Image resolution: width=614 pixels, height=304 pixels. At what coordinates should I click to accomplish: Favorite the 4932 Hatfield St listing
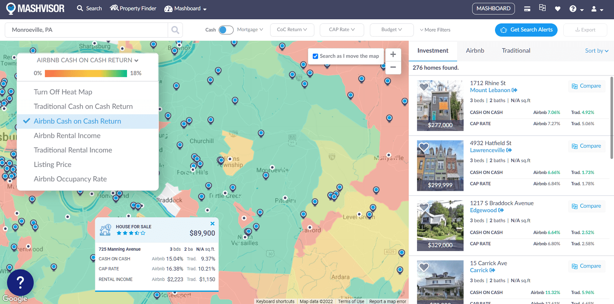click(x=424, y=147)
